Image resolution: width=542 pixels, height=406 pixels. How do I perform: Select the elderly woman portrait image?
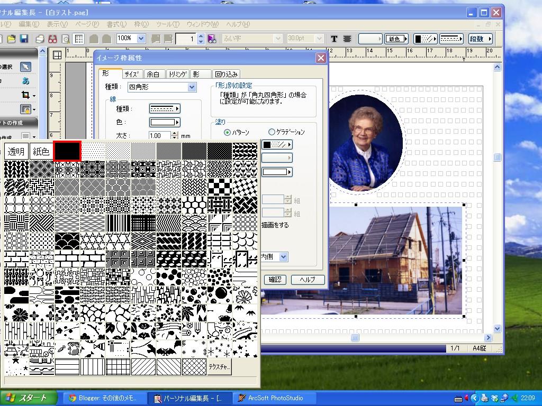(x=365, y=143)
